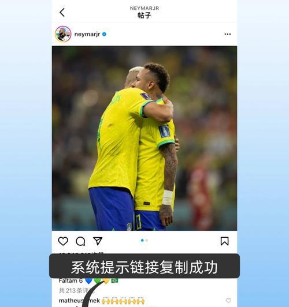Tap the blue verified badge

104,34
